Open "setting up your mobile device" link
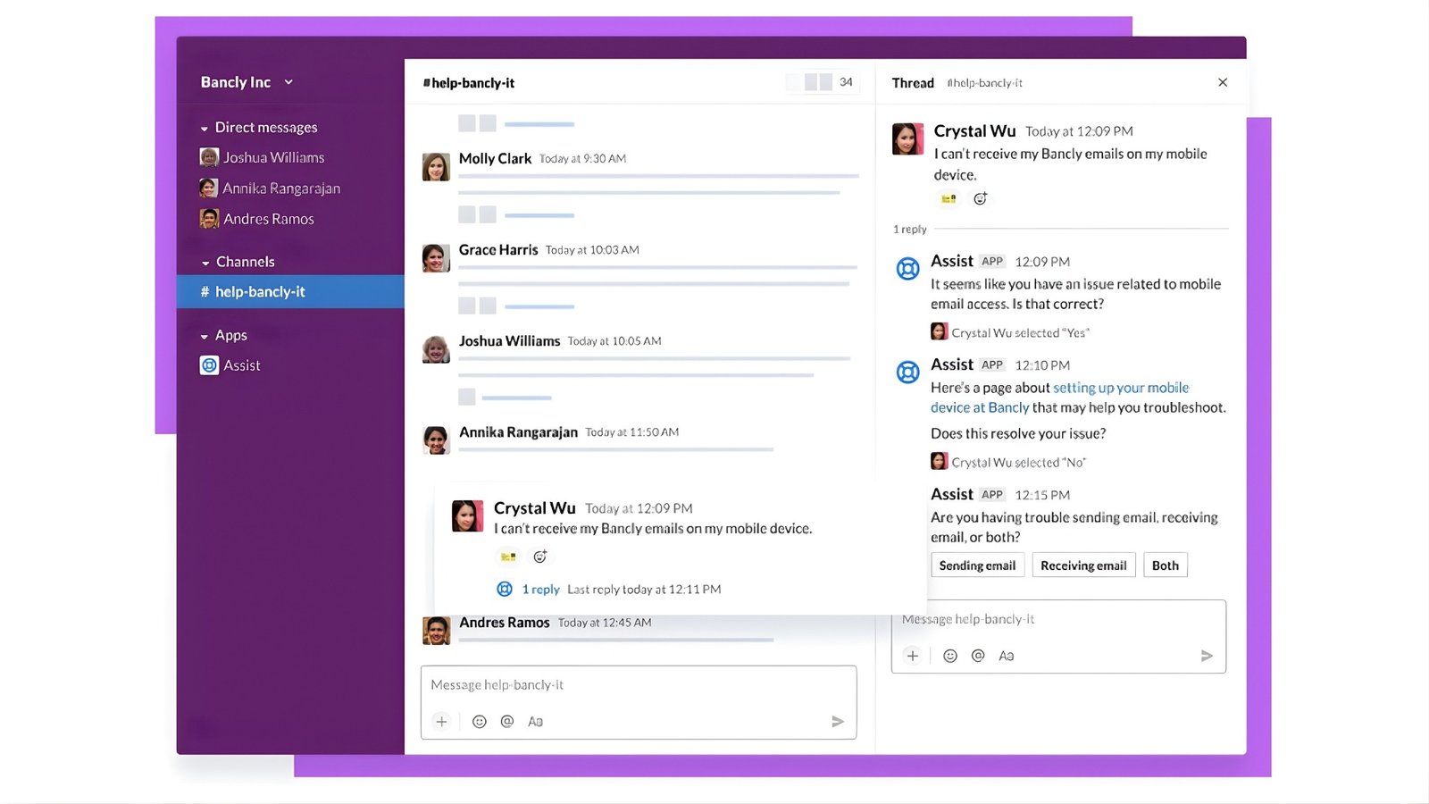Image resolution: width=1429 pixels, height=804 pixels. click(x=1120, y=388)
